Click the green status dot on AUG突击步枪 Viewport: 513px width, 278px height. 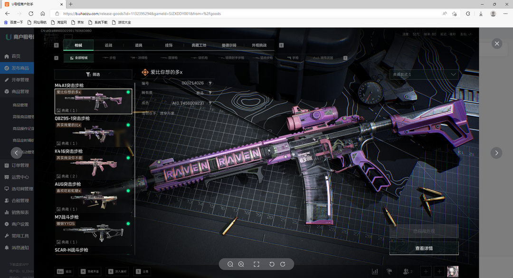(x=128, y=191)
